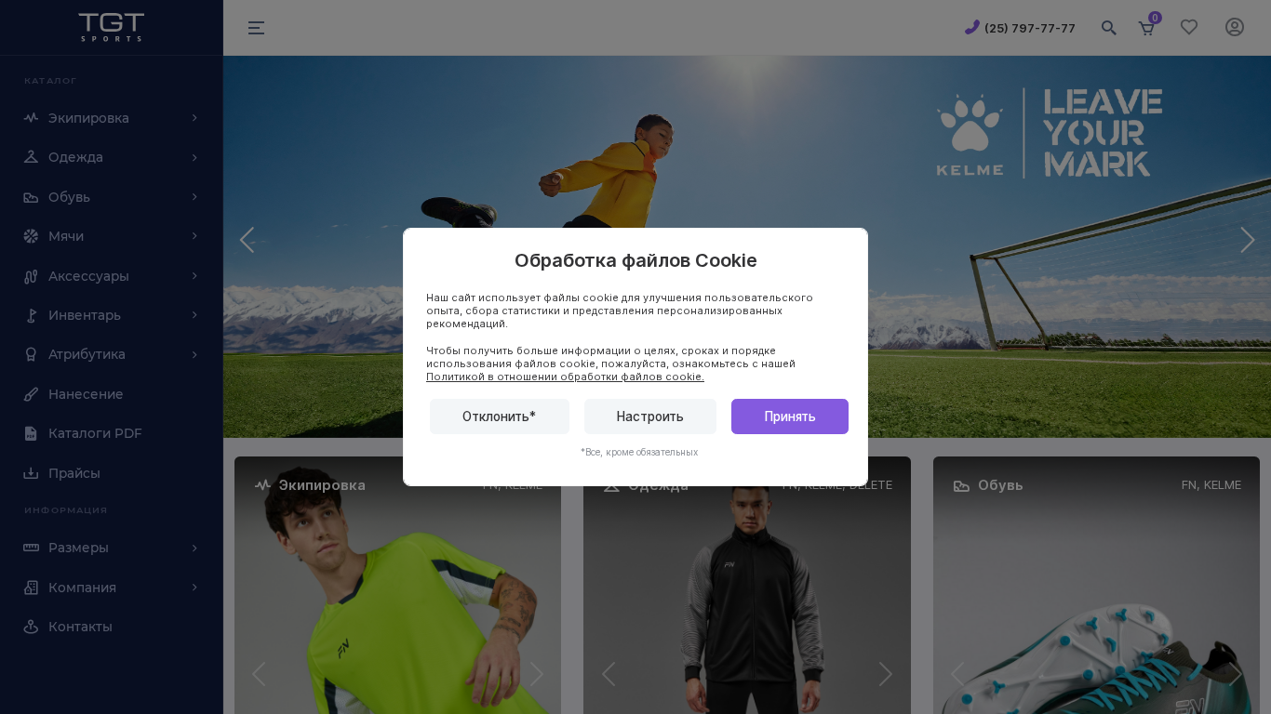Show the previous hero banner slide
This screenshot has height=714, width=1271.
pyautogui.click(x=247, y=240)
